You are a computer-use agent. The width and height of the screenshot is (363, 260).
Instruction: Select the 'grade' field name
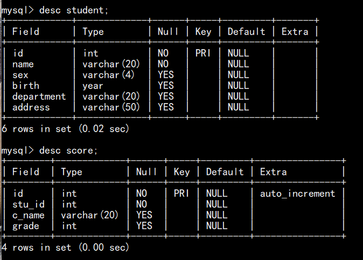(26, 226)
